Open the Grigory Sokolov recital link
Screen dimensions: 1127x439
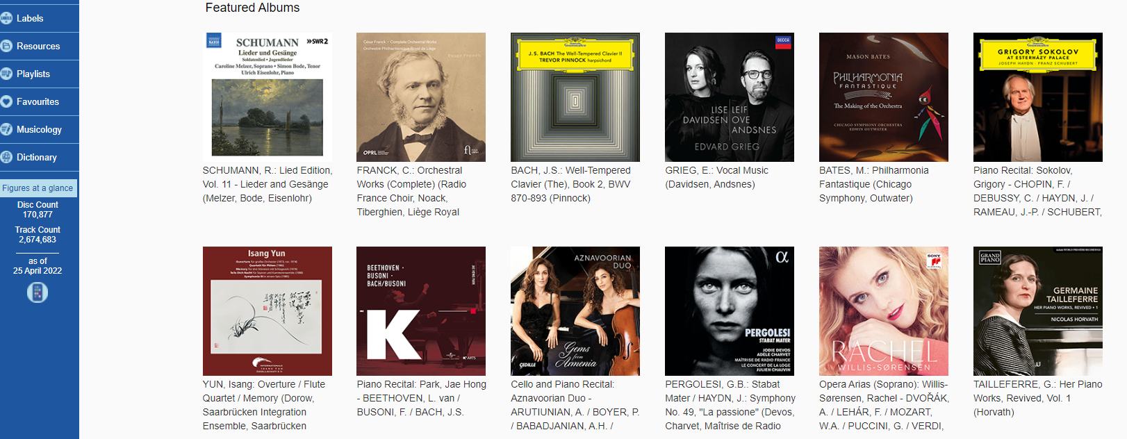[x=1037, y=191]
